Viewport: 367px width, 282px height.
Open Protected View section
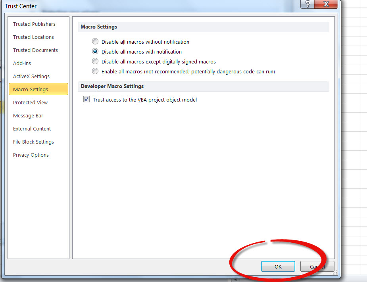[30, 102]
